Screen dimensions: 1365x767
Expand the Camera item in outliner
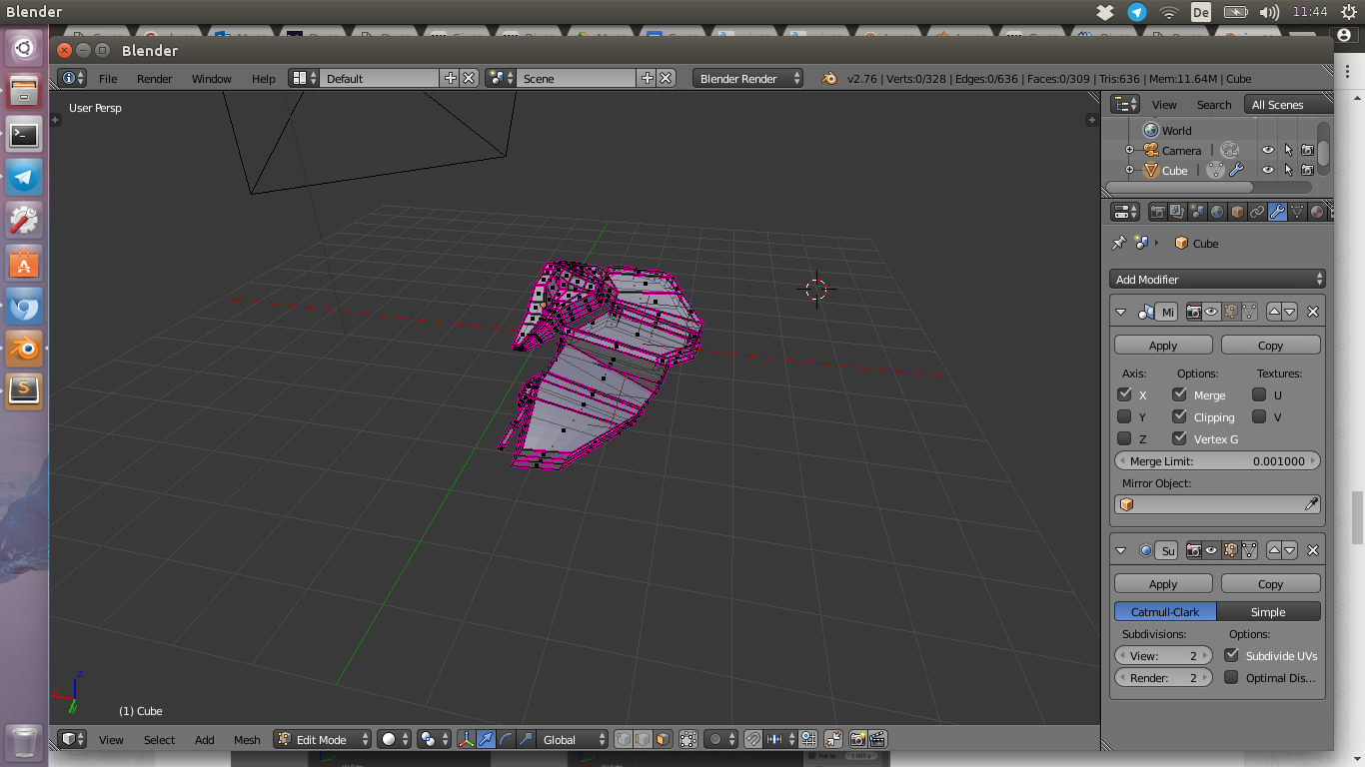click(1129, 150)
